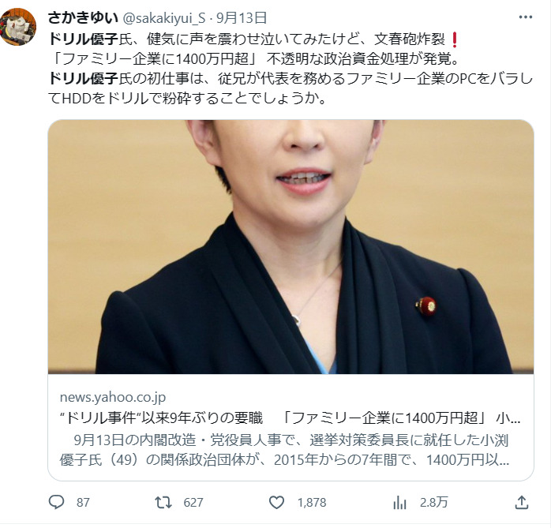Image resolution: width=551 pixels, height=528 pixels.
Task: Open the さかきゆい profile avatar
Action: (x=18, y=27)
